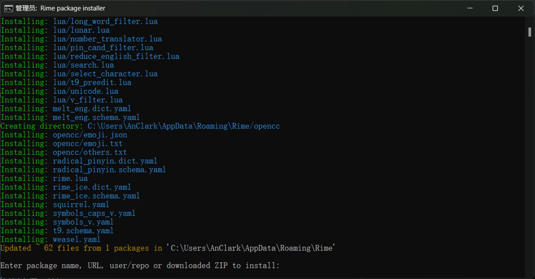Click the rime_ice.schema.yaml file name
The width and height of the screenshot is (535, 279).
click(96, 196)
